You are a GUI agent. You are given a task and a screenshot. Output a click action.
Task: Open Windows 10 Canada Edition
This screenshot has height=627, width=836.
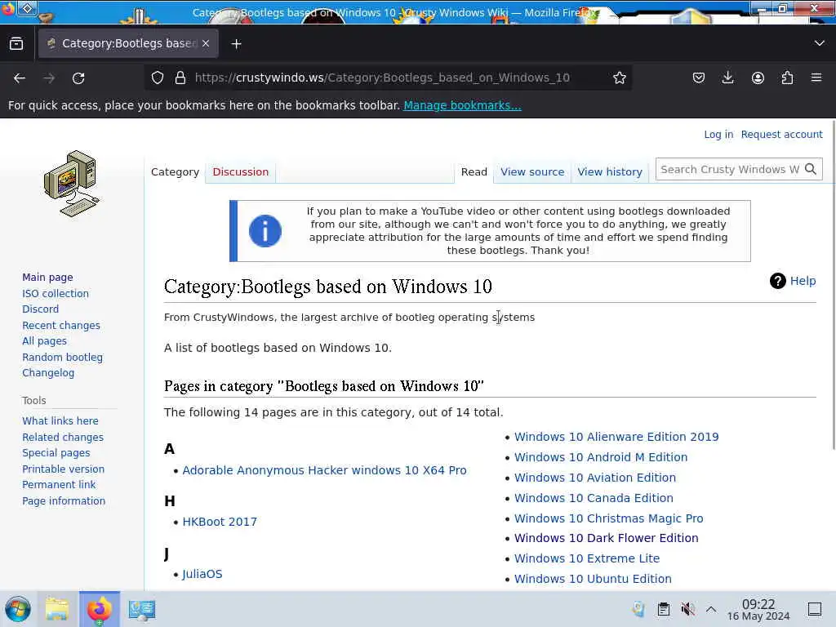[x=594, y=498]
